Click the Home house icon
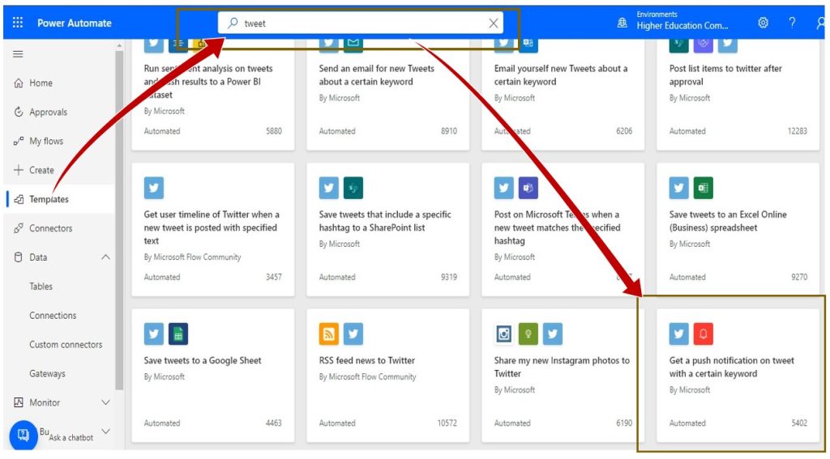This screenshot has height=459, width=830. coord(19,83)
